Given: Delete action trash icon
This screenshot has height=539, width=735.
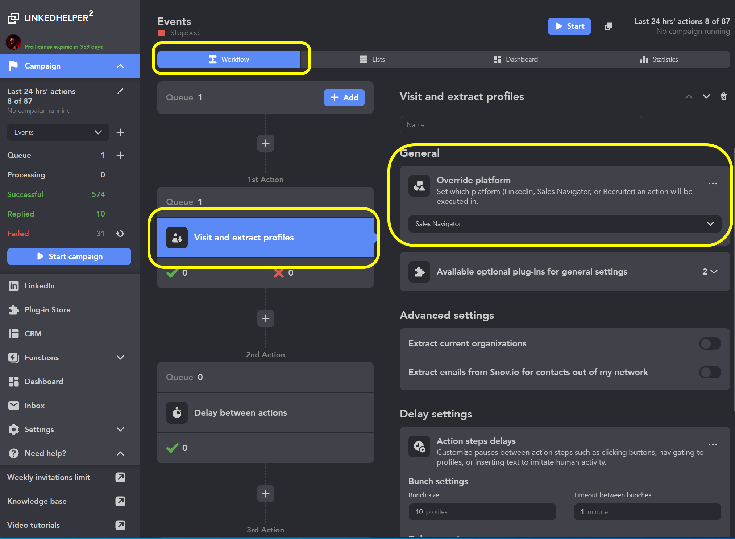Looking at the screenshot, I should click(724, 96).
